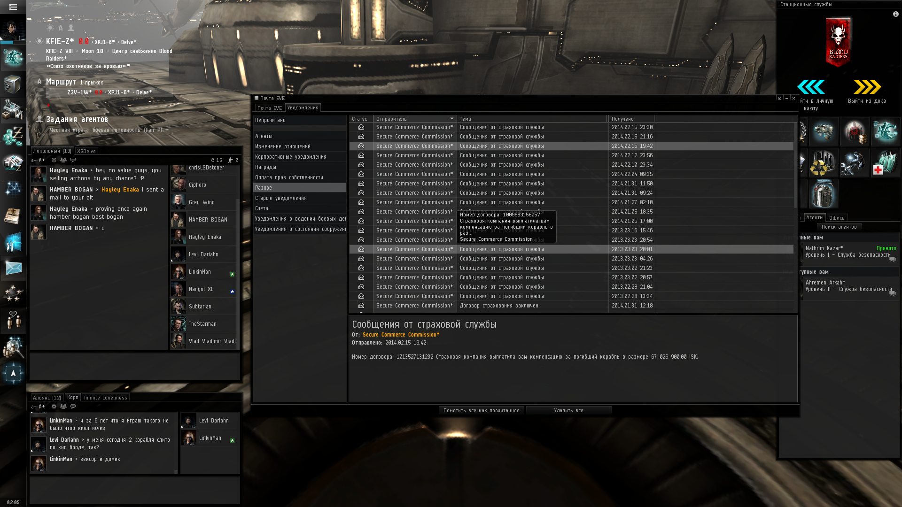
Task: Click the Blood Raiders station logo
Action: click(x=838, y=42)
